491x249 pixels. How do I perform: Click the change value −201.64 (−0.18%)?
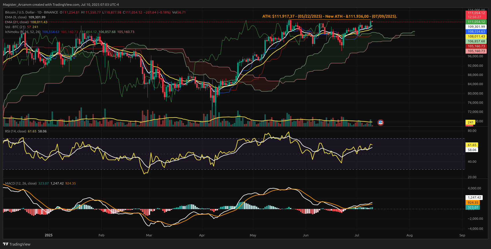pyautogui.click(x=157, y=12)
